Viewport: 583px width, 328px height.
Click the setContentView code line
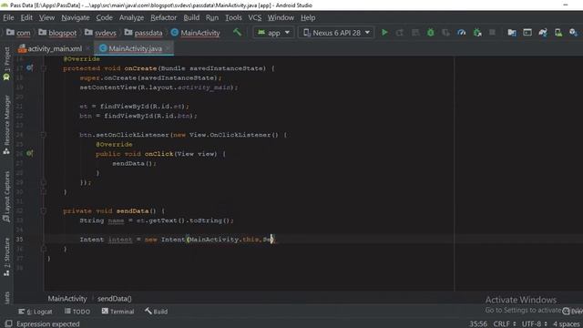[x=159, y=87]
